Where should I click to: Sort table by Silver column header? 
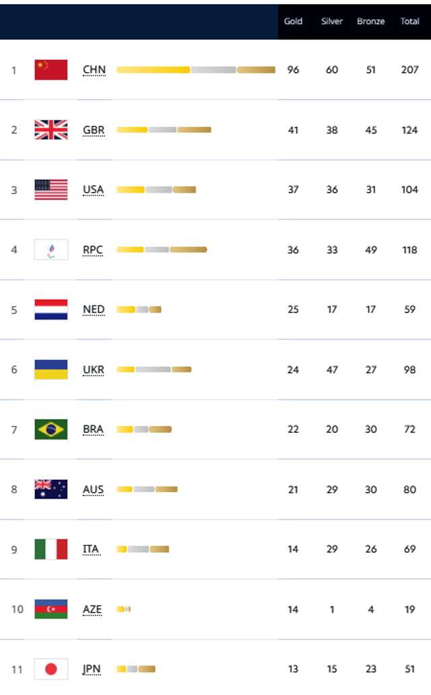(332, 21)
